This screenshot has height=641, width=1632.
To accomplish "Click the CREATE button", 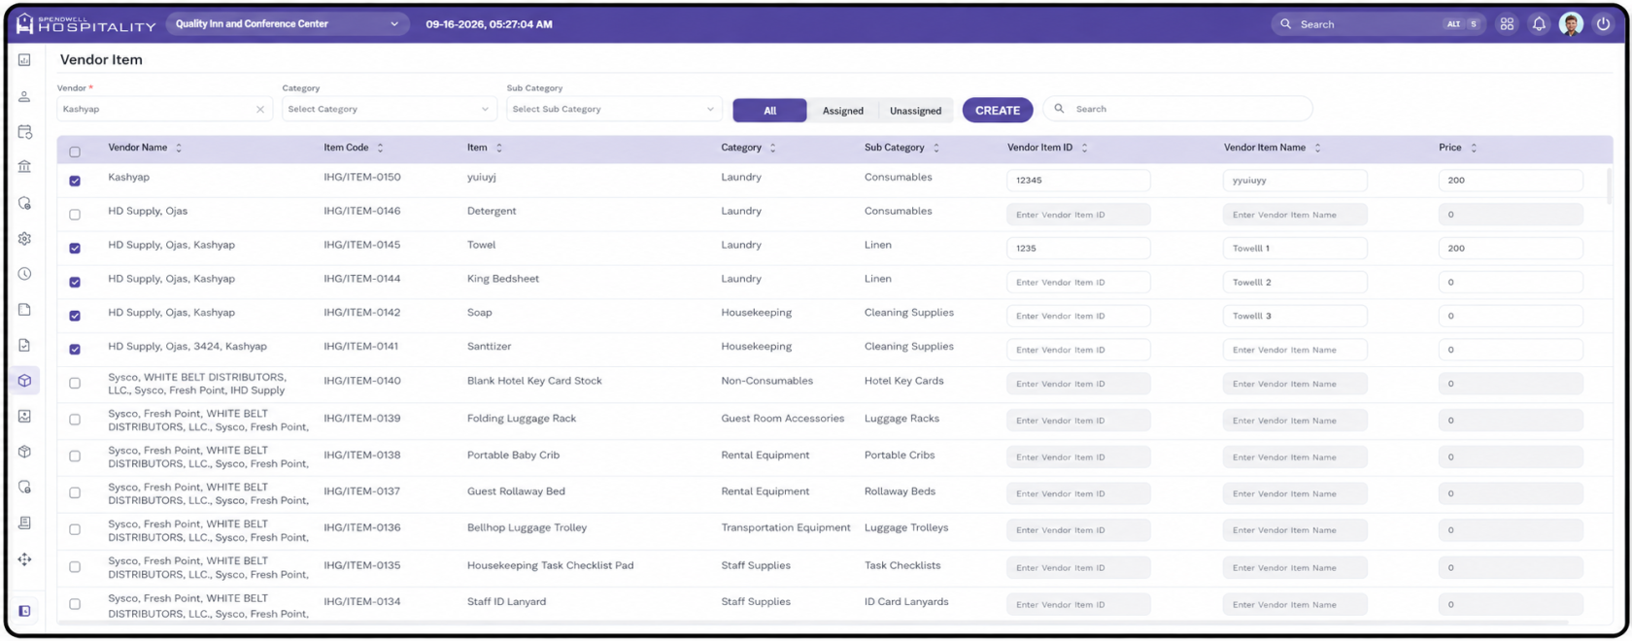I will pyautogui.click(x=998, y=110).
